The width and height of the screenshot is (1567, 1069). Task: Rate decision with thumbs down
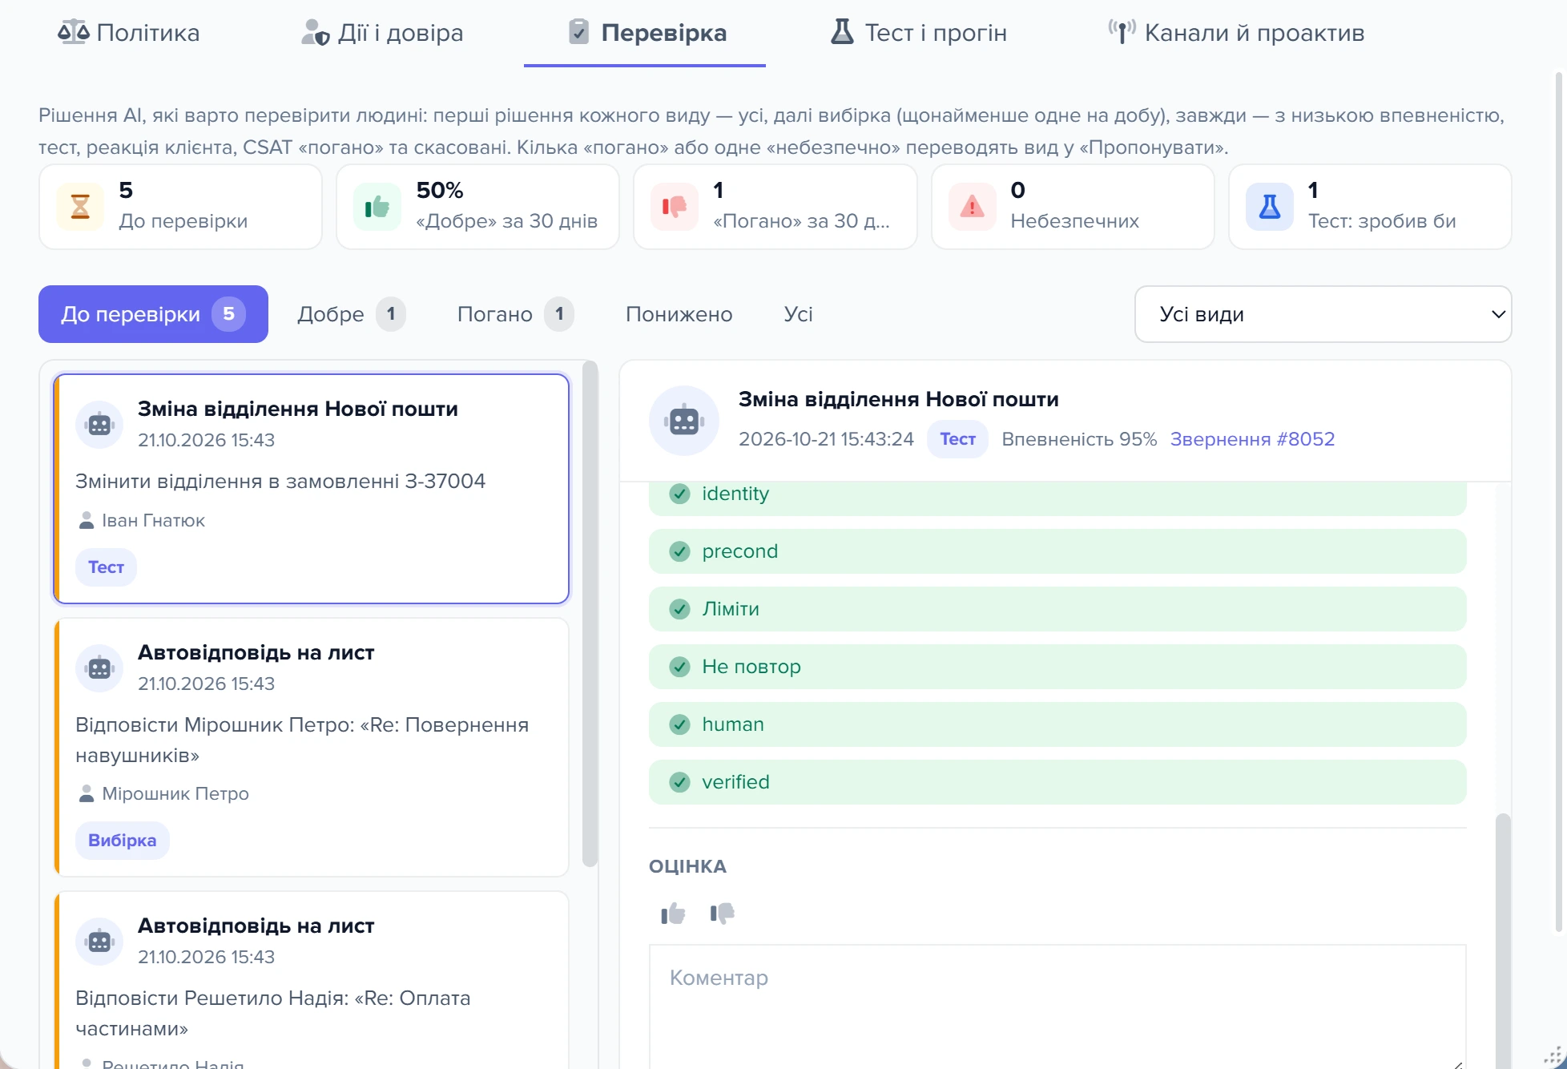[x=722, y=914]
